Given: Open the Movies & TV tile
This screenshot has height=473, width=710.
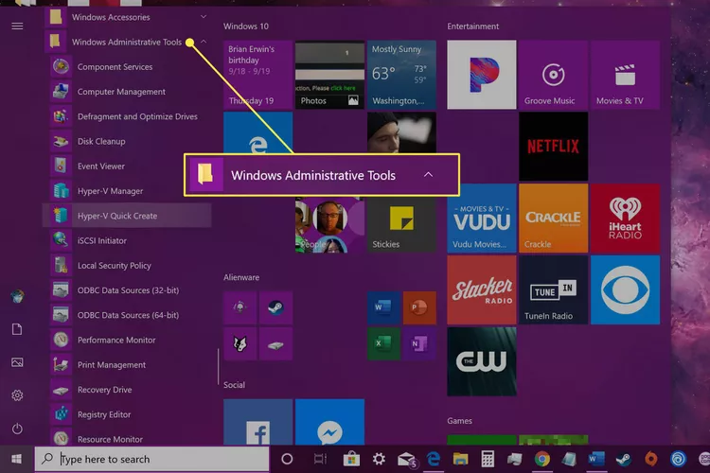Looking at the screenshot, I should point(626,75).
